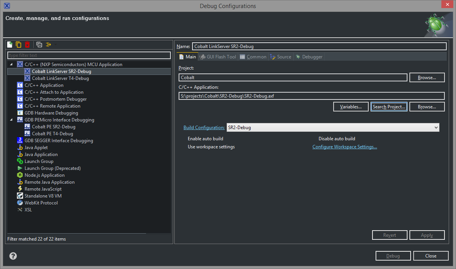Collapse the C/C++ (NXP Semiconductors) MCU Application node

pyautogui.click(x=11, y=64)
